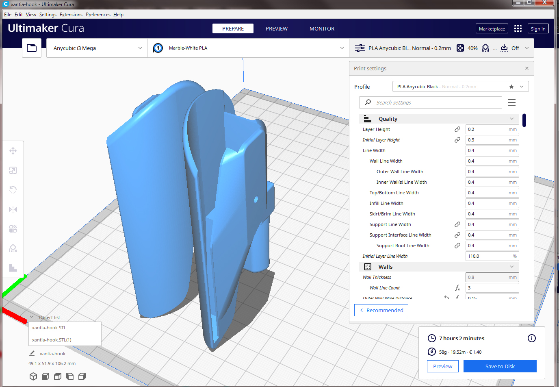The height and width of the screenshot is (387, 559).
Task: Switch to top view cube icon
Action: tap(58, 376)
